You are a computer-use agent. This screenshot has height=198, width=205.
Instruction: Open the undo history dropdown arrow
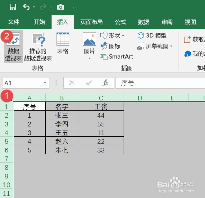coord(34,7)
